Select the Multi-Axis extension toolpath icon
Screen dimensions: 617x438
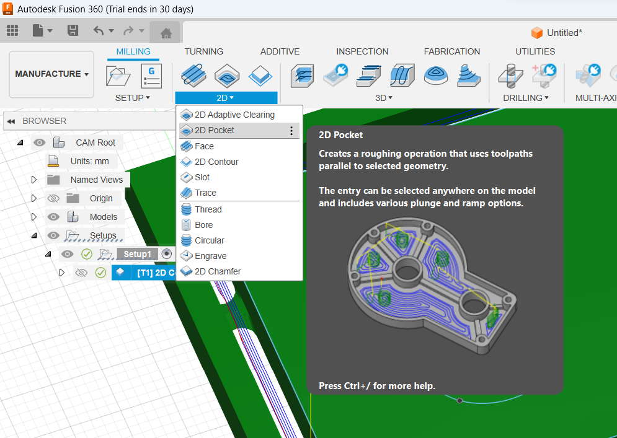pos(588,75)
